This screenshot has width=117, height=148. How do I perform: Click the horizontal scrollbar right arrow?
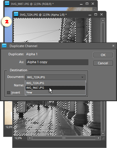click(x=98, y=138)
